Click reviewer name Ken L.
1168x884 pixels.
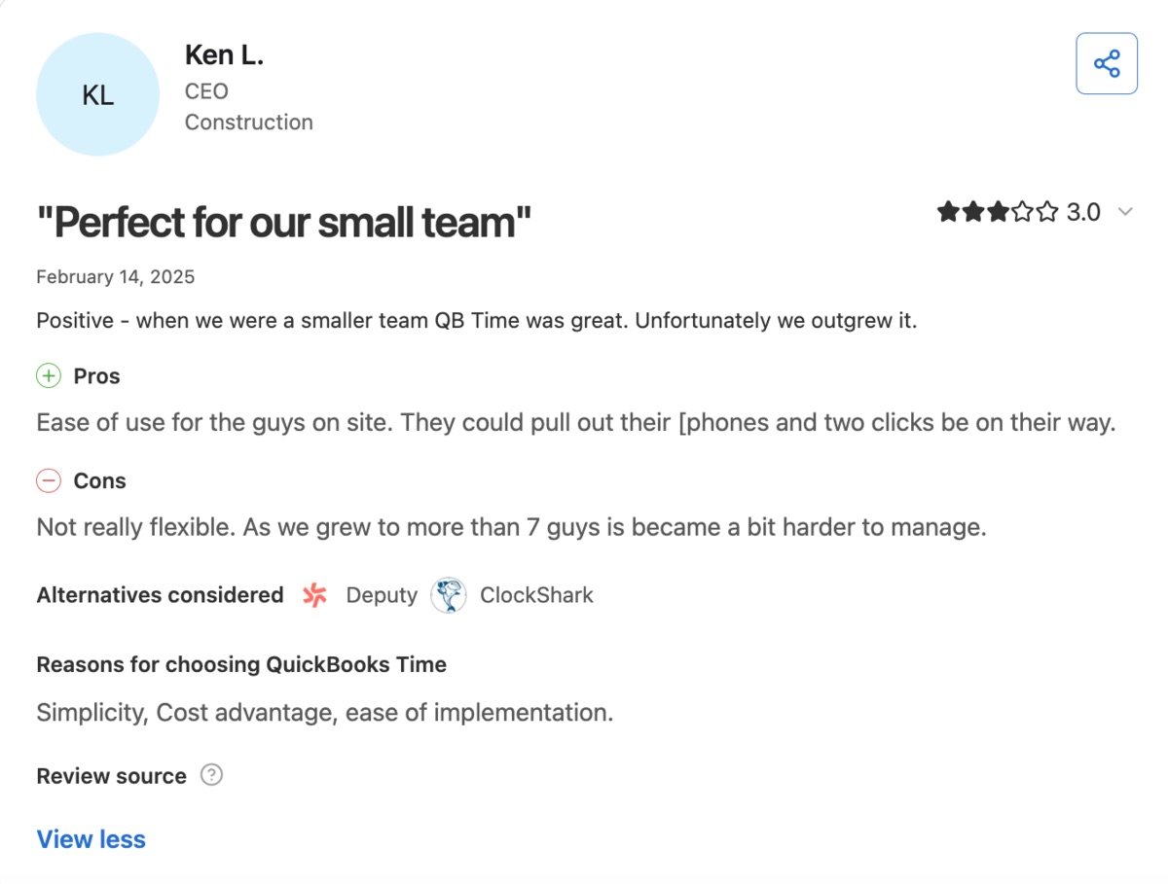point(224,55)
